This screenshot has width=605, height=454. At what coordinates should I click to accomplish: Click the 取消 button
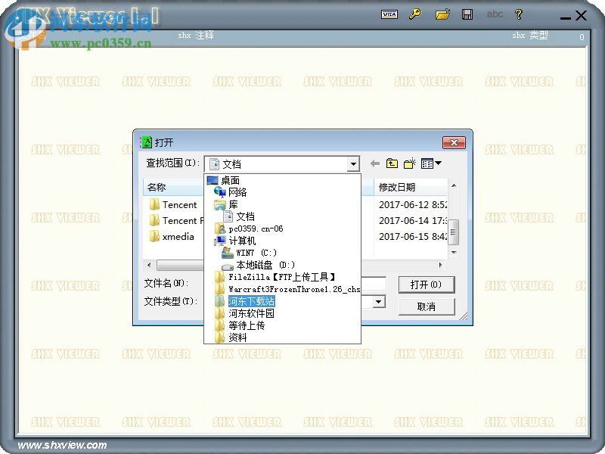(427, 306)
